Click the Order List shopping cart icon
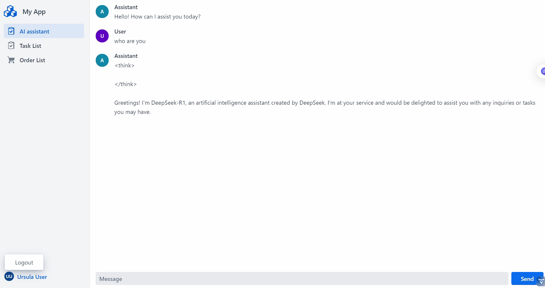545x288 pixels. [11, 60]
